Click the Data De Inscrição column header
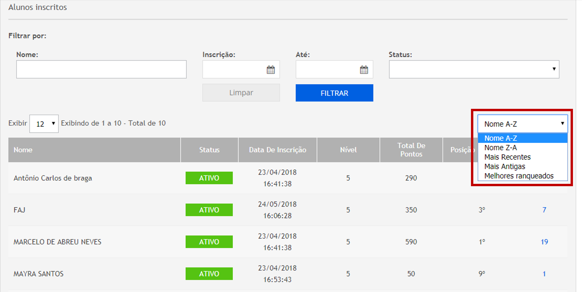This screenshot has width=582, height=292. [277, 150]
